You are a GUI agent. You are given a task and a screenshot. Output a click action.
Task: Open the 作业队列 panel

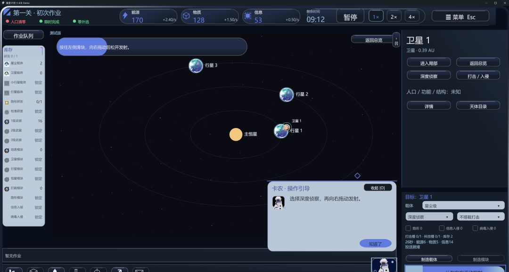pos(24,35)
